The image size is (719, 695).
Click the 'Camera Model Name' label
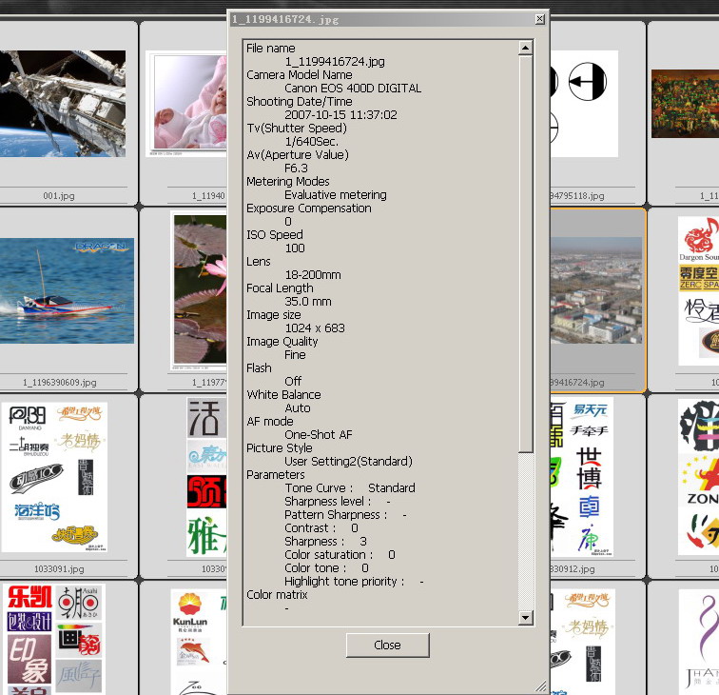point(299,75)
